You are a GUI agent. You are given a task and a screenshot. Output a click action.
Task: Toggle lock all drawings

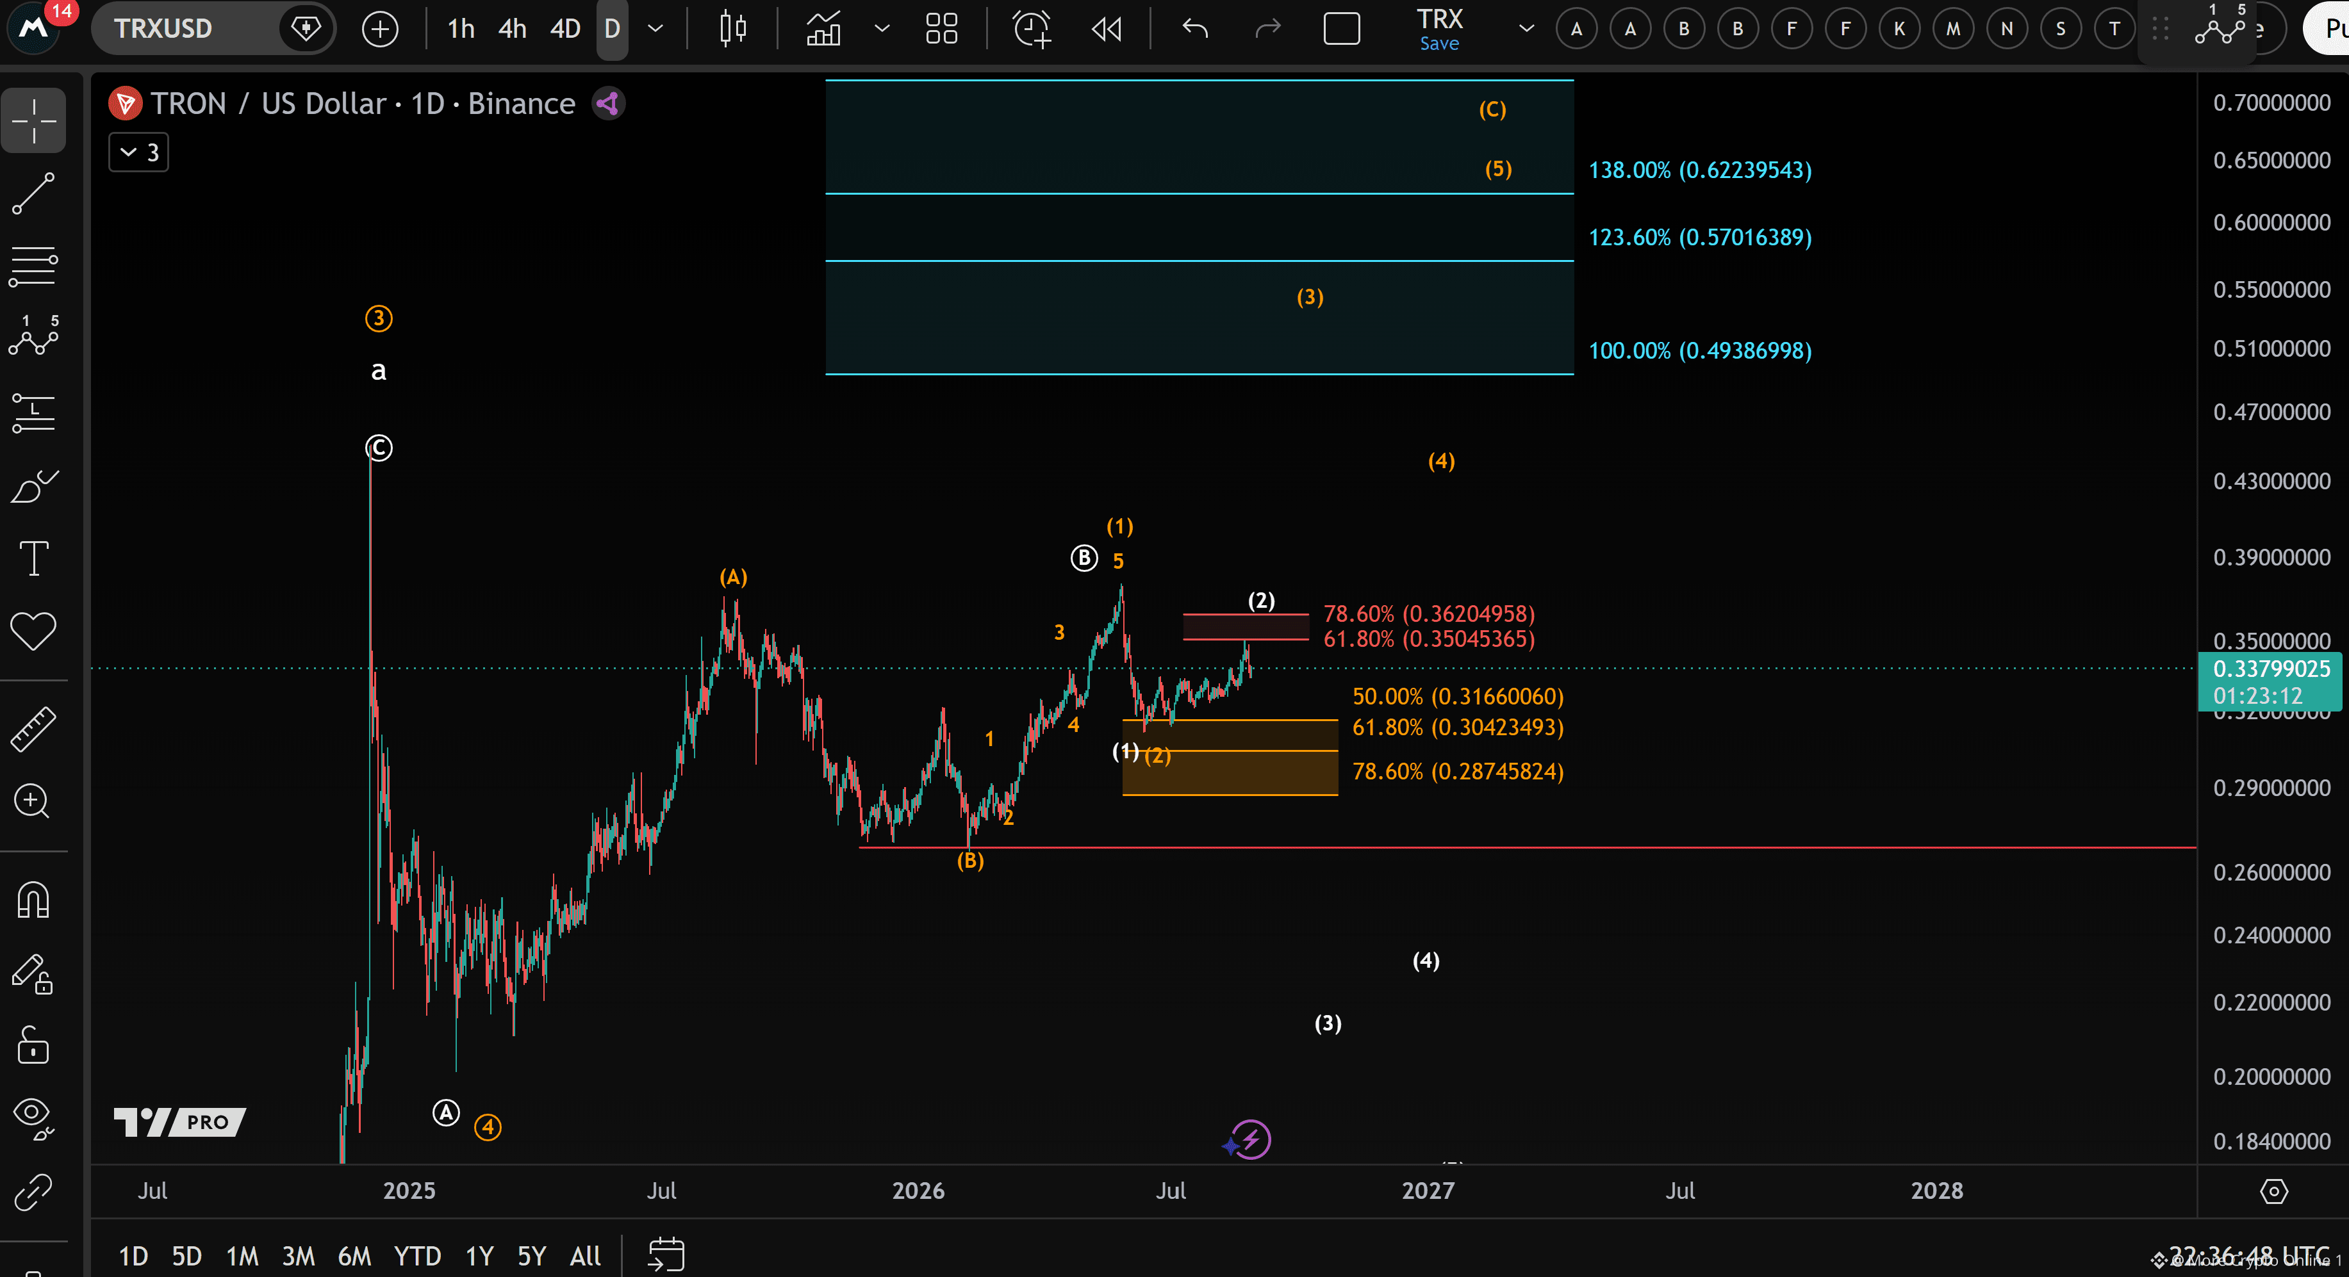click(34, 1045)
